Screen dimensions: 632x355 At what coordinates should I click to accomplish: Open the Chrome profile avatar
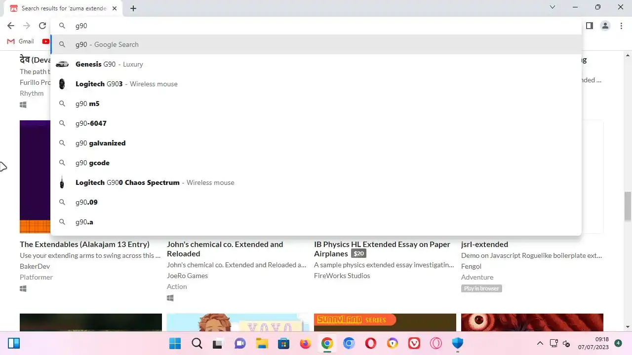tap(605, 26)
